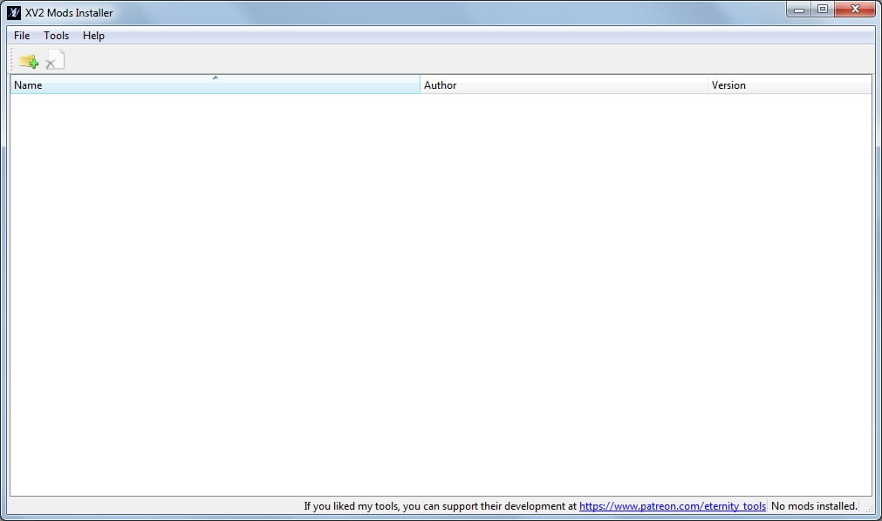
Task: Click the sort arrow above Name column
Action: click(x=215, y=78)
